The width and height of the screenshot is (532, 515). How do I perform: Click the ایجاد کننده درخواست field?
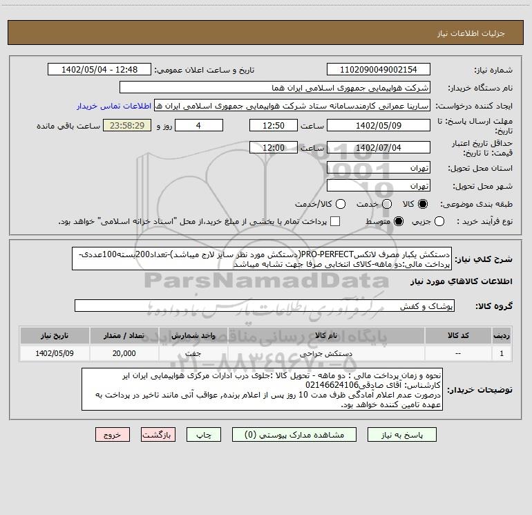pyautogui.click(x=292, y=106)
